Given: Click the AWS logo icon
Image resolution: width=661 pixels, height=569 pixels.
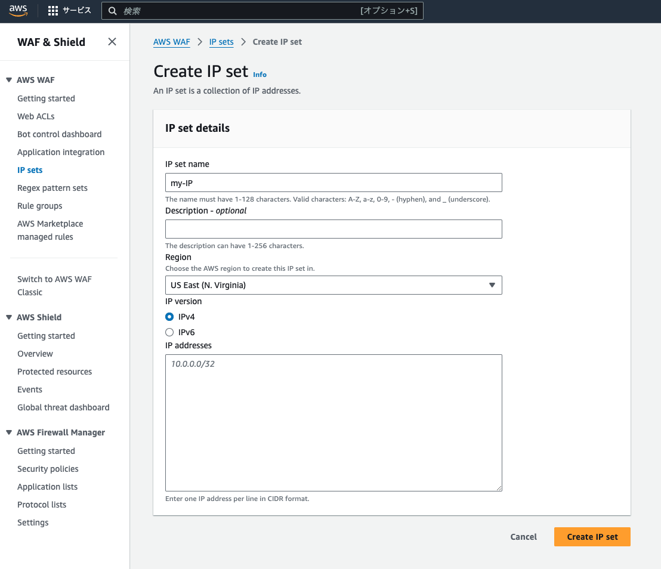Looking at the screenshot, I should coord(18,11).
